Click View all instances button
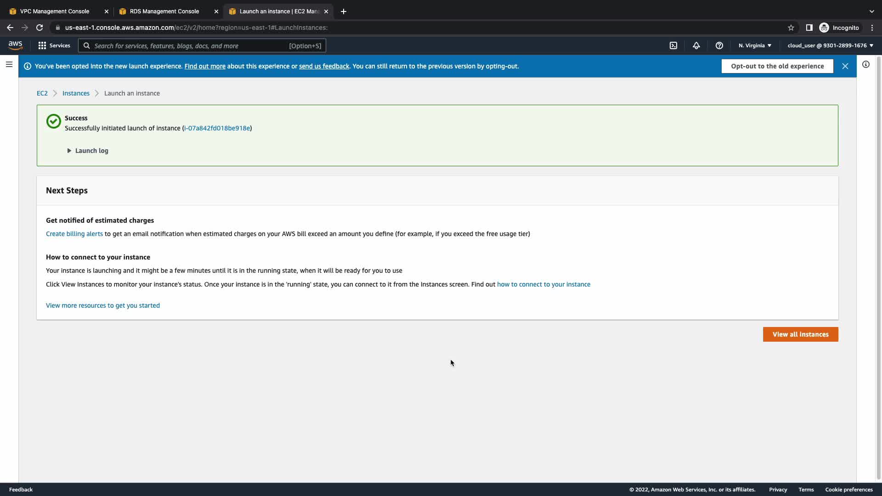 pyautogui.click(x=800, y=334)
